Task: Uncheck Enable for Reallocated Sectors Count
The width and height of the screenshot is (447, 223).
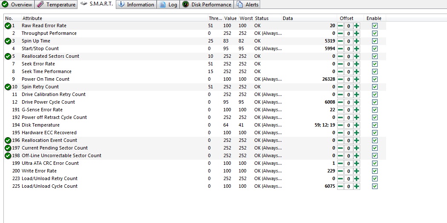Action: click(x=375, y=56)
